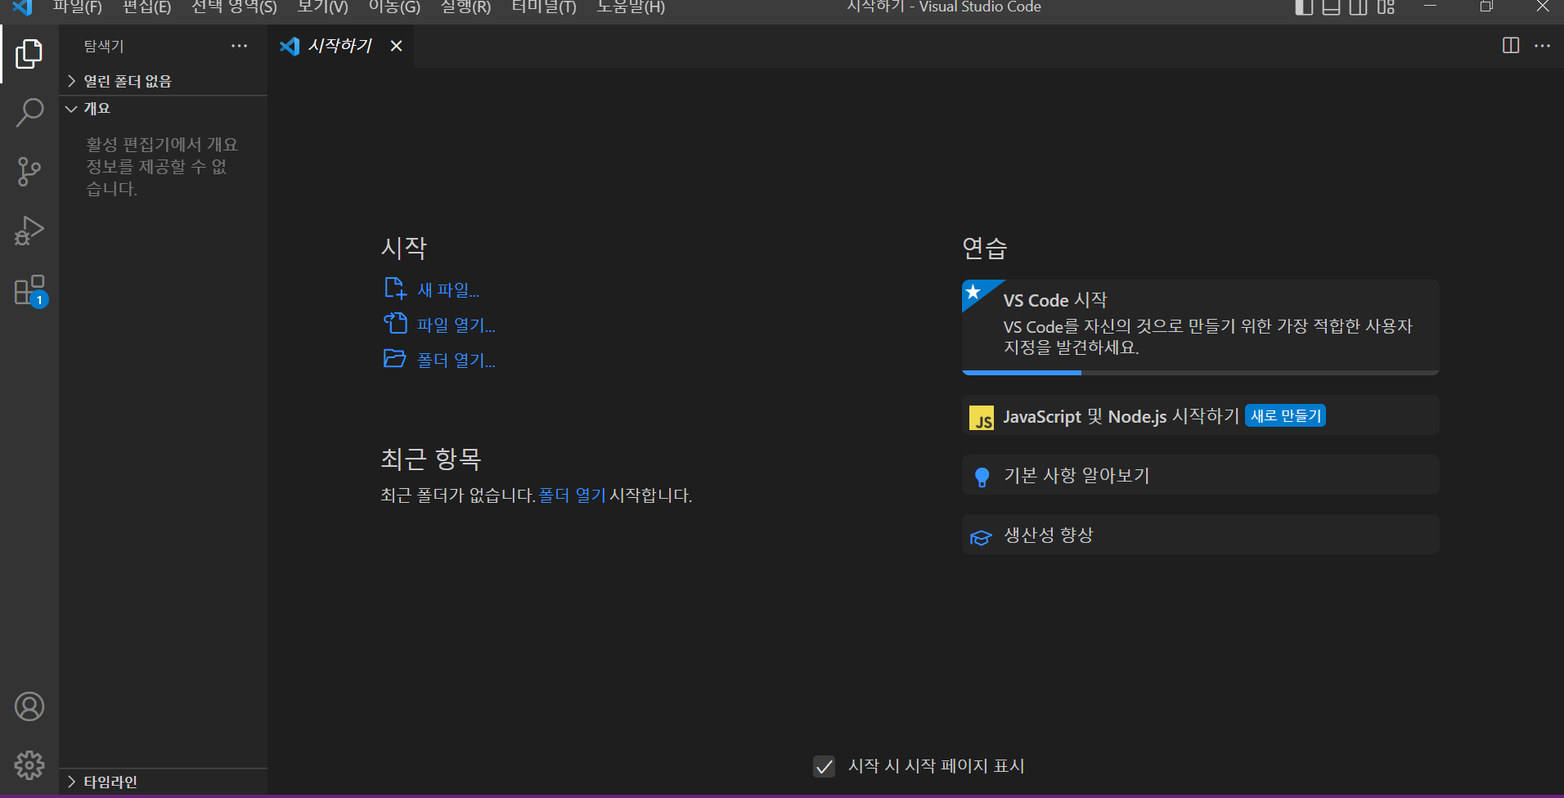Click the 최근 항목 heading
This screenshot has height=798, width=1564.
point(431,459)
